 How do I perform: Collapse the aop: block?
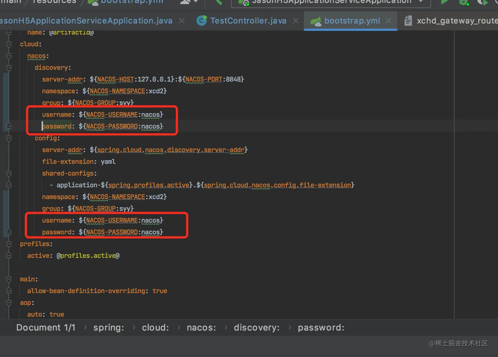pyautogui.click(x=9, y=303)
